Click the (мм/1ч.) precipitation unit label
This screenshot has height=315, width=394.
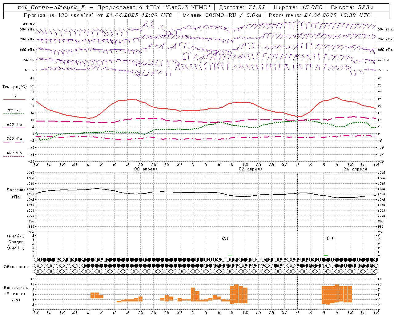[x=16, y=248]
